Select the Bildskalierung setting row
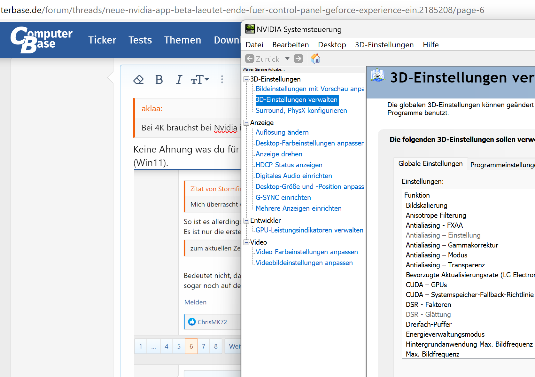The width and height of the screenshot is (535, 377). point(469,205)
